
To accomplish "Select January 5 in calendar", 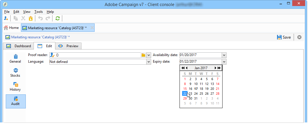I will tap(207, 79).
